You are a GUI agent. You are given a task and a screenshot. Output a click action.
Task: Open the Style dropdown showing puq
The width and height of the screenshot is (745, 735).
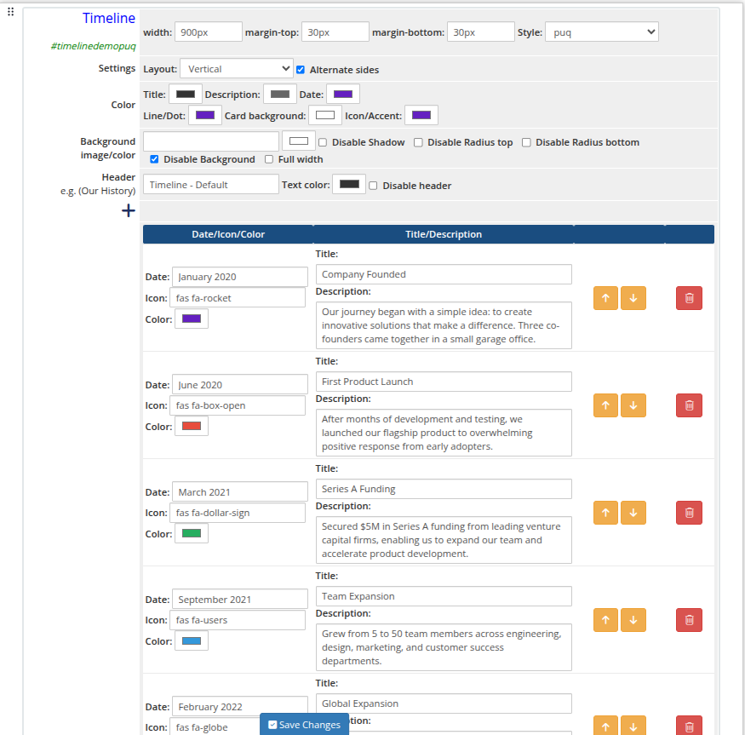pyautogui.click(x=601, y=32)
